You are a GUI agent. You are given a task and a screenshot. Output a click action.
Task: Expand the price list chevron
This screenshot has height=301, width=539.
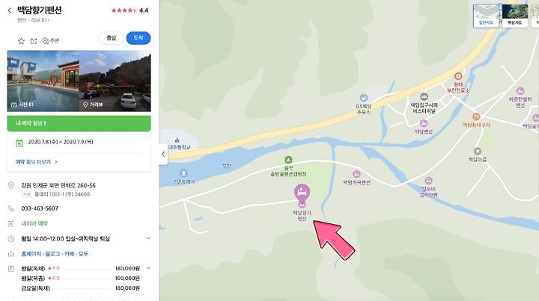[148, 267]
